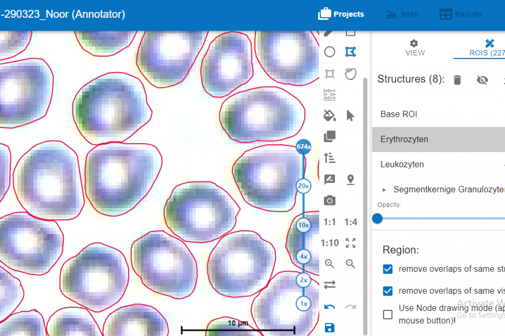Image resolution: width=505 pixels, height=336 pixels.
Task: Select the Base ROI structure
Action: pos(399,114)
